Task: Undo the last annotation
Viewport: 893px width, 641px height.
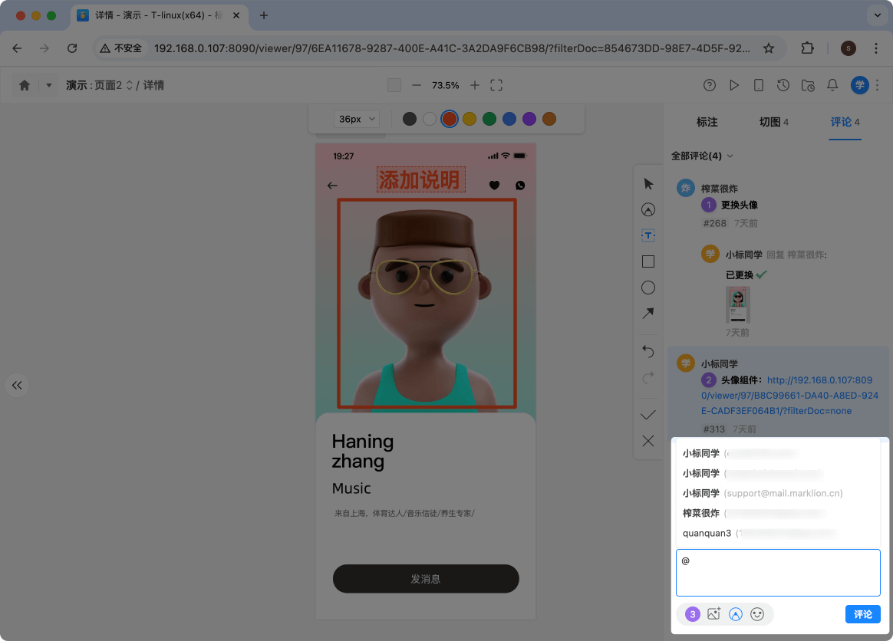Action: 648,352
